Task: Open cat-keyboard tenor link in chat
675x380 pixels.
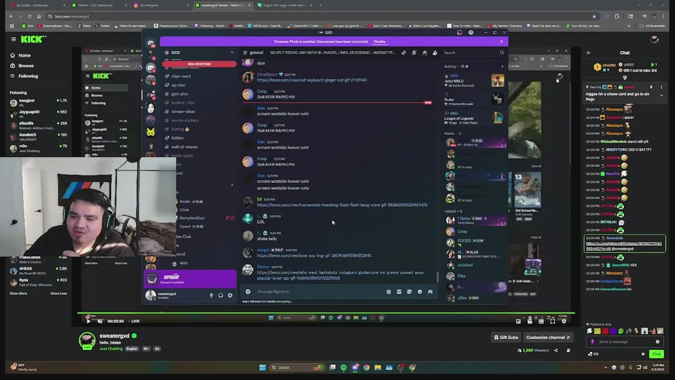Action: (312, 80)
